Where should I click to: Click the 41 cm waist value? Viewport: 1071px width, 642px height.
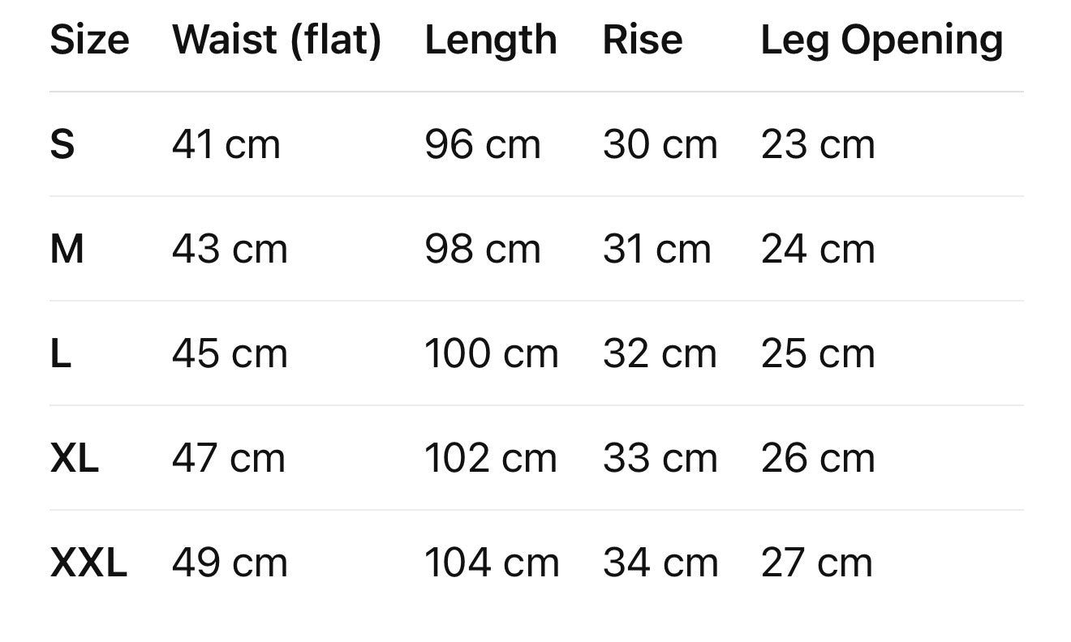[226, 145]
